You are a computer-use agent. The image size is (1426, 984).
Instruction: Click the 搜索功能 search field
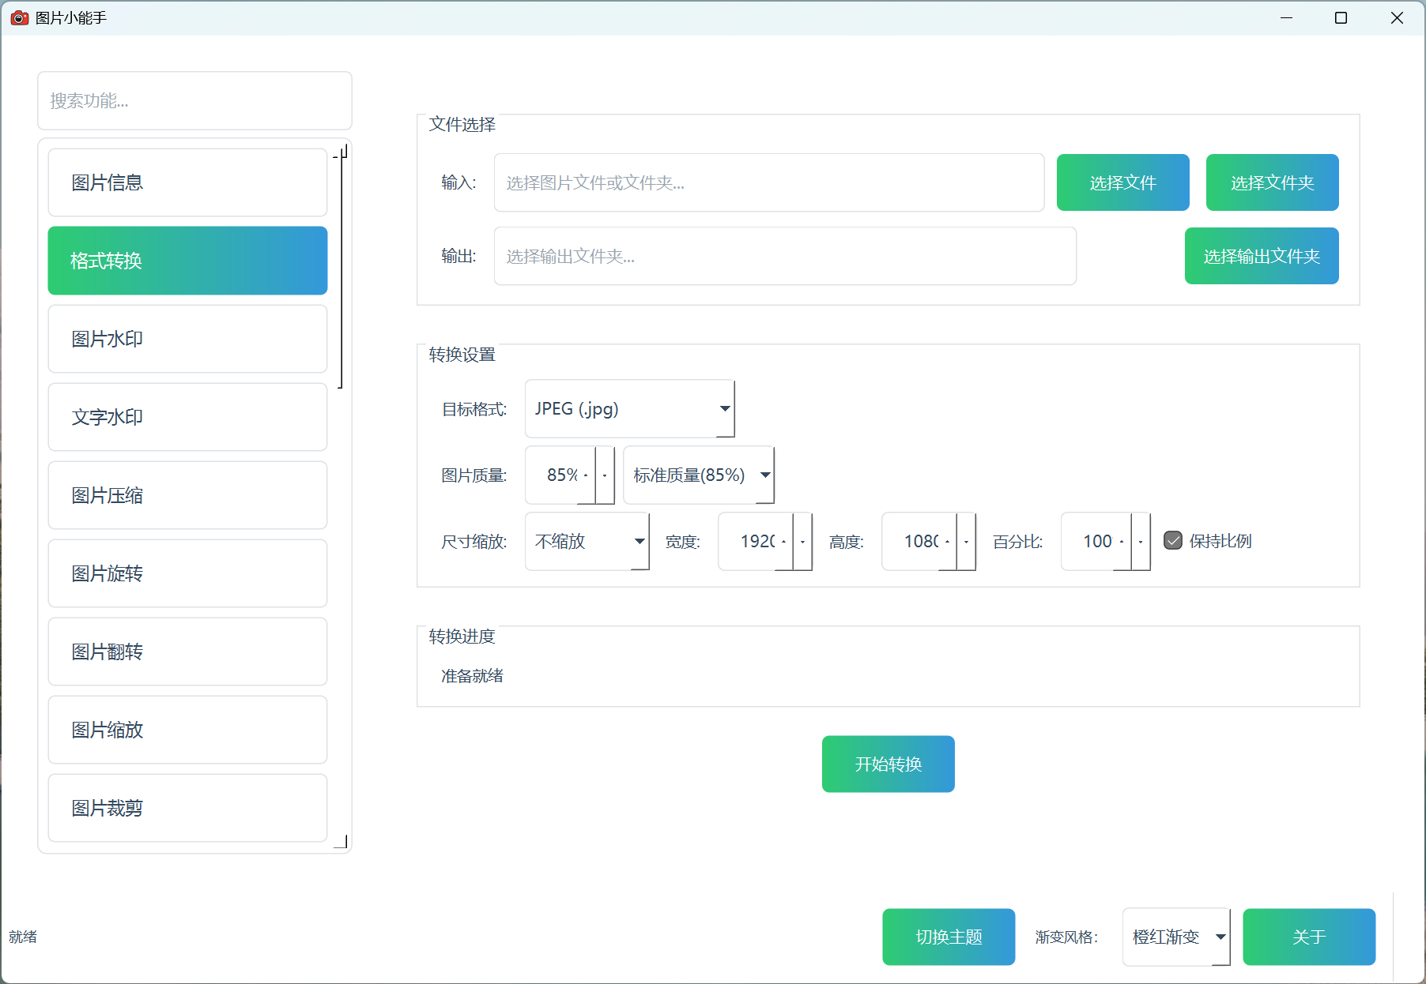[x=194, y=101]
